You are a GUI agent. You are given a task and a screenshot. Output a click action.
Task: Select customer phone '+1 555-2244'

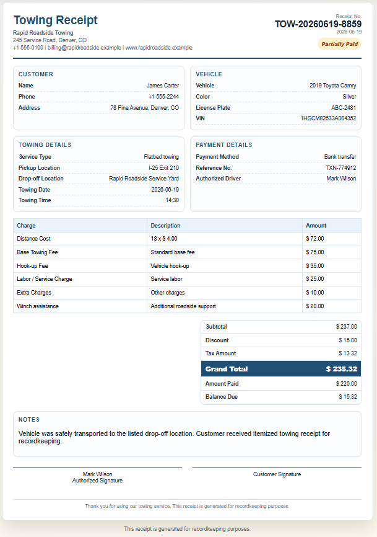point(163,97)
